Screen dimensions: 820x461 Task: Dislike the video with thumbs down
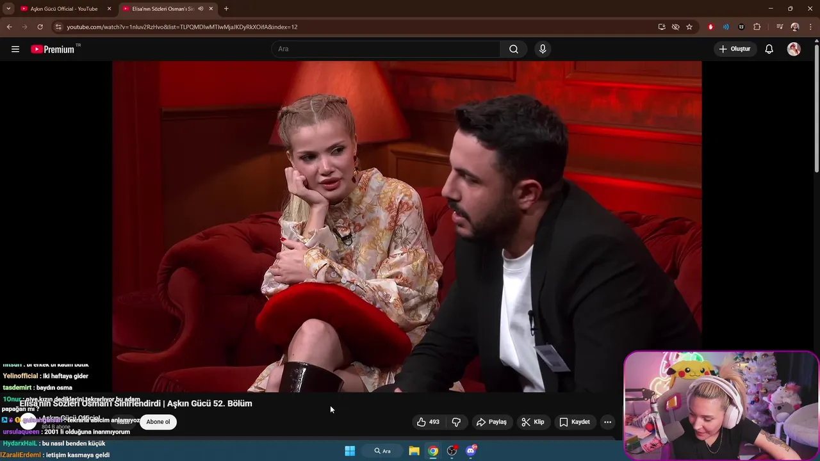(x=456, y=422)
